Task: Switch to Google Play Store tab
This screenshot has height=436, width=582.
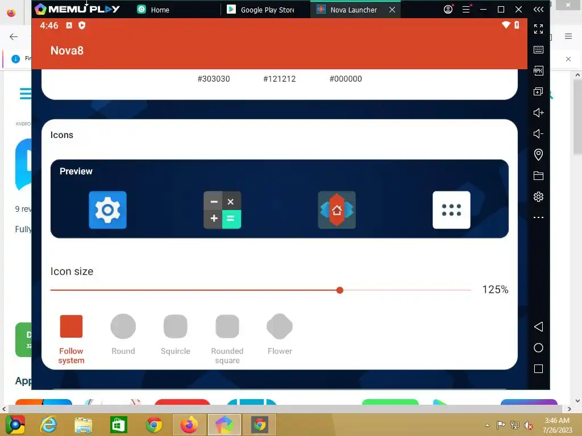Action: point(260,10)
